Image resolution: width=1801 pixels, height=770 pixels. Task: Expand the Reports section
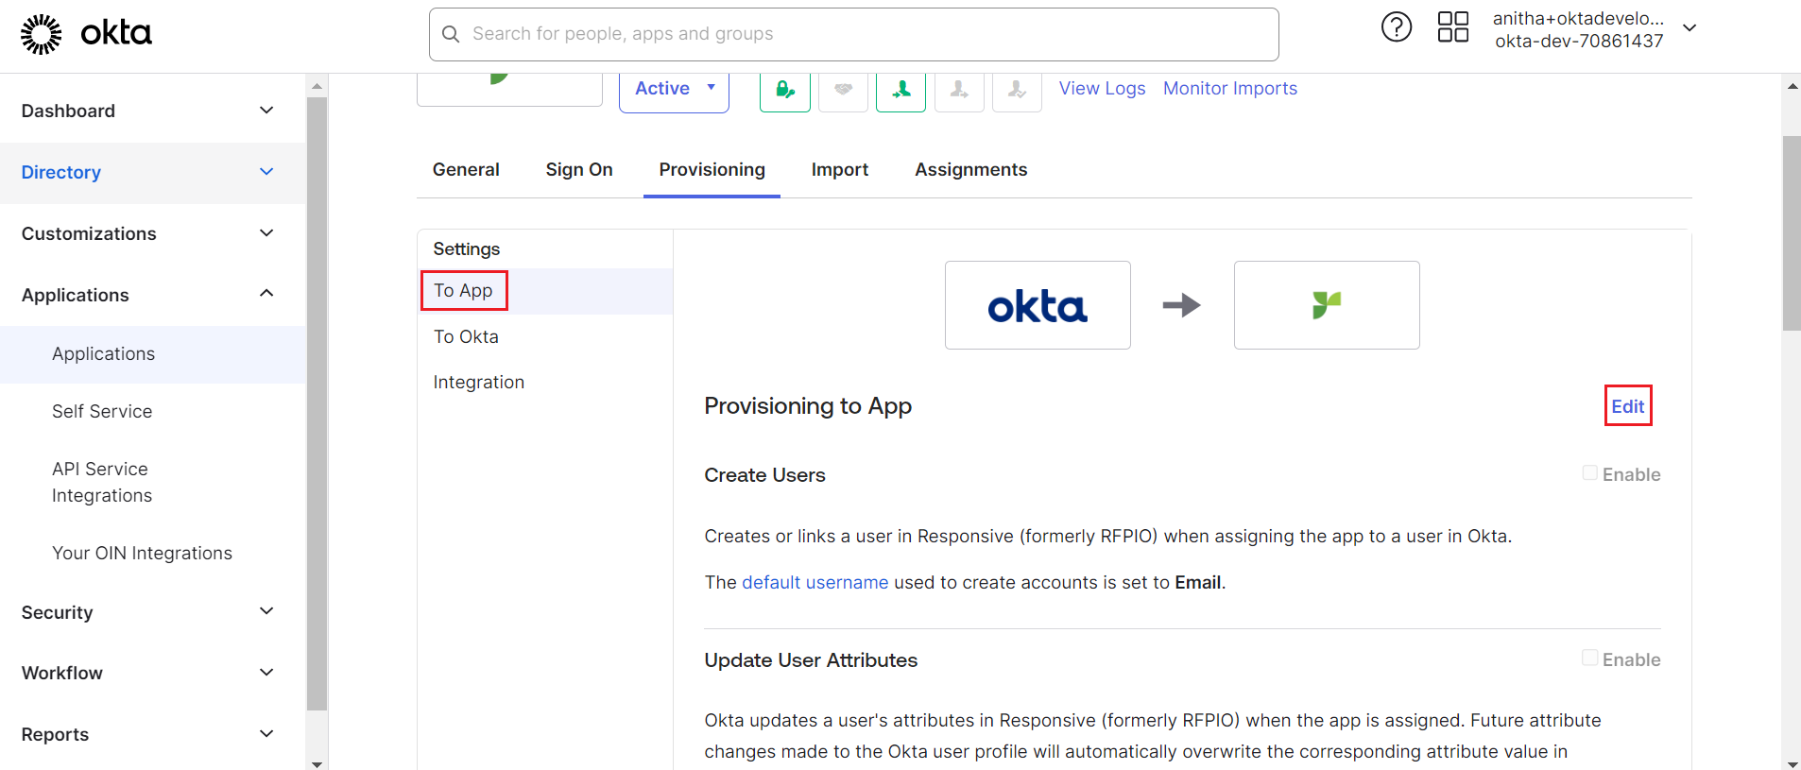click(x=153, y=734)
